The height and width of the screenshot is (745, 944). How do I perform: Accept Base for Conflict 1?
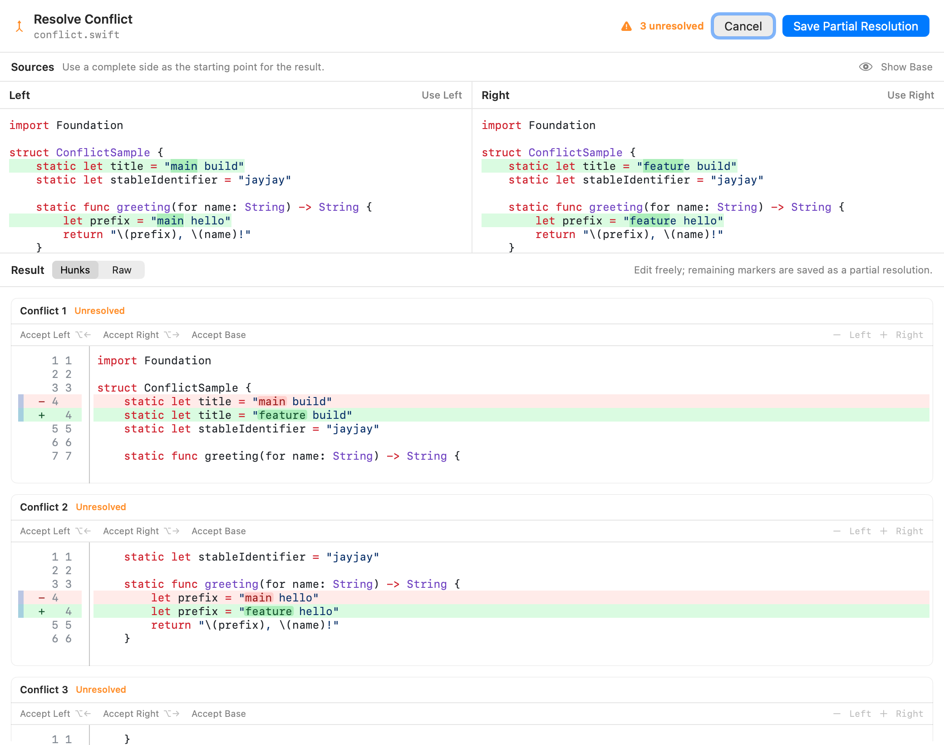click(x=219, y=335)
